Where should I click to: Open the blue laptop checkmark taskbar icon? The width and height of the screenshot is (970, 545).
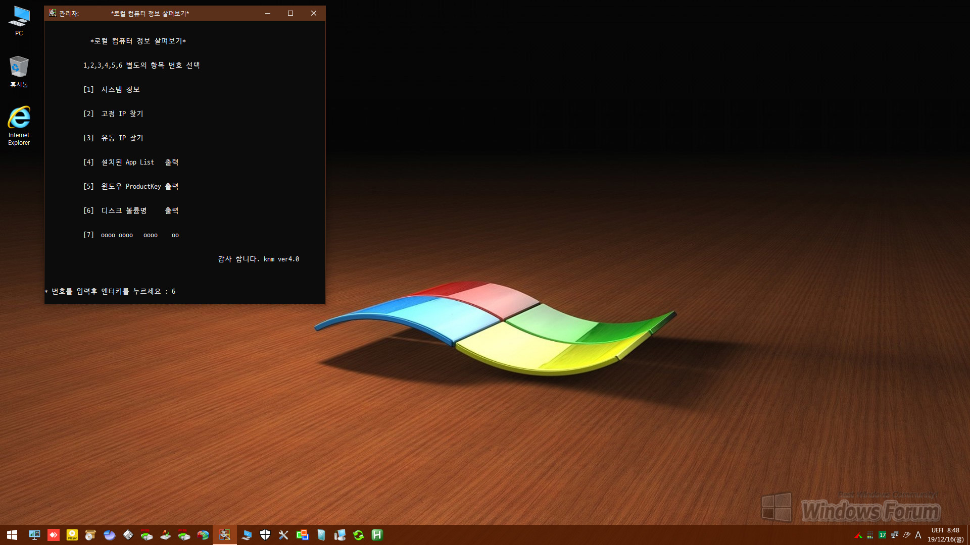click(x=247, y=535)
